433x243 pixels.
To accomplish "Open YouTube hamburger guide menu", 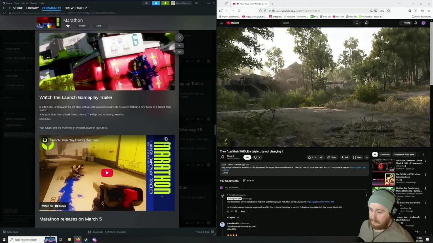I will point(221,23).
